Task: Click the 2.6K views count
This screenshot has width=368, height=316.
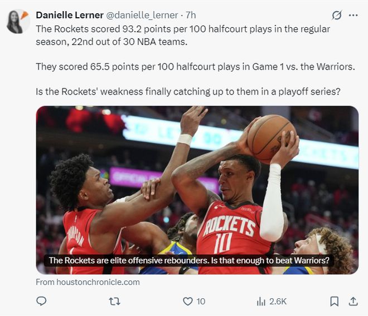Action: [x=278, y=302]
